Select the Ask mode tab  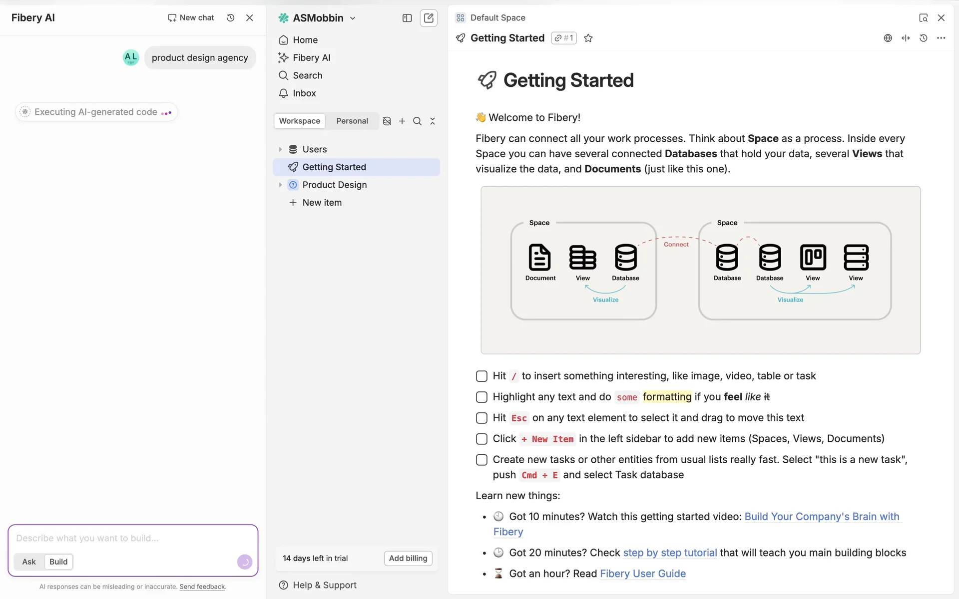[29, 562]
